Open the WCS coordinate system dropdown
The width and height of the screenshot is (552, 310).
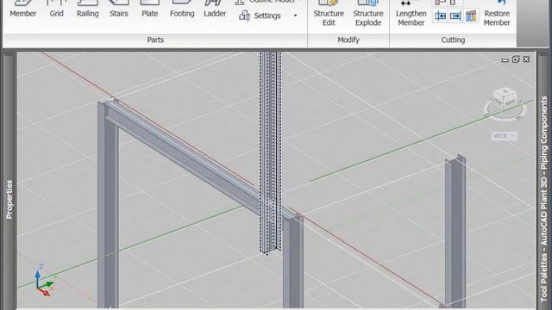pyautogui.click(x=504, y=136)
